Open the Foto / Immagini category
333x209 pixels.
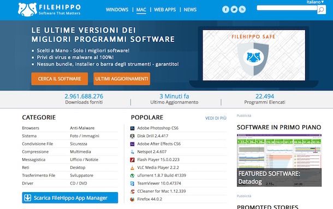85,136
